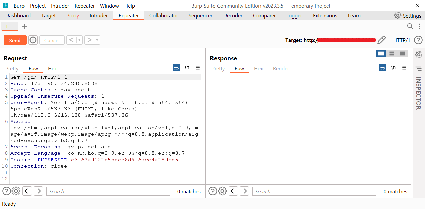425x209 pixels.
Task: Click the Response search field
Action: (x=314, y=191)
